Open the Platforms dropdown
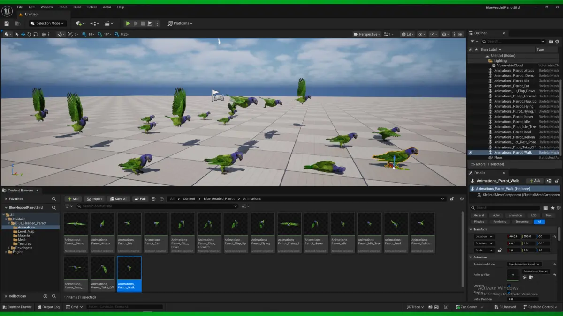The width and height of the screenshot is (563, 316). (181, 23)
